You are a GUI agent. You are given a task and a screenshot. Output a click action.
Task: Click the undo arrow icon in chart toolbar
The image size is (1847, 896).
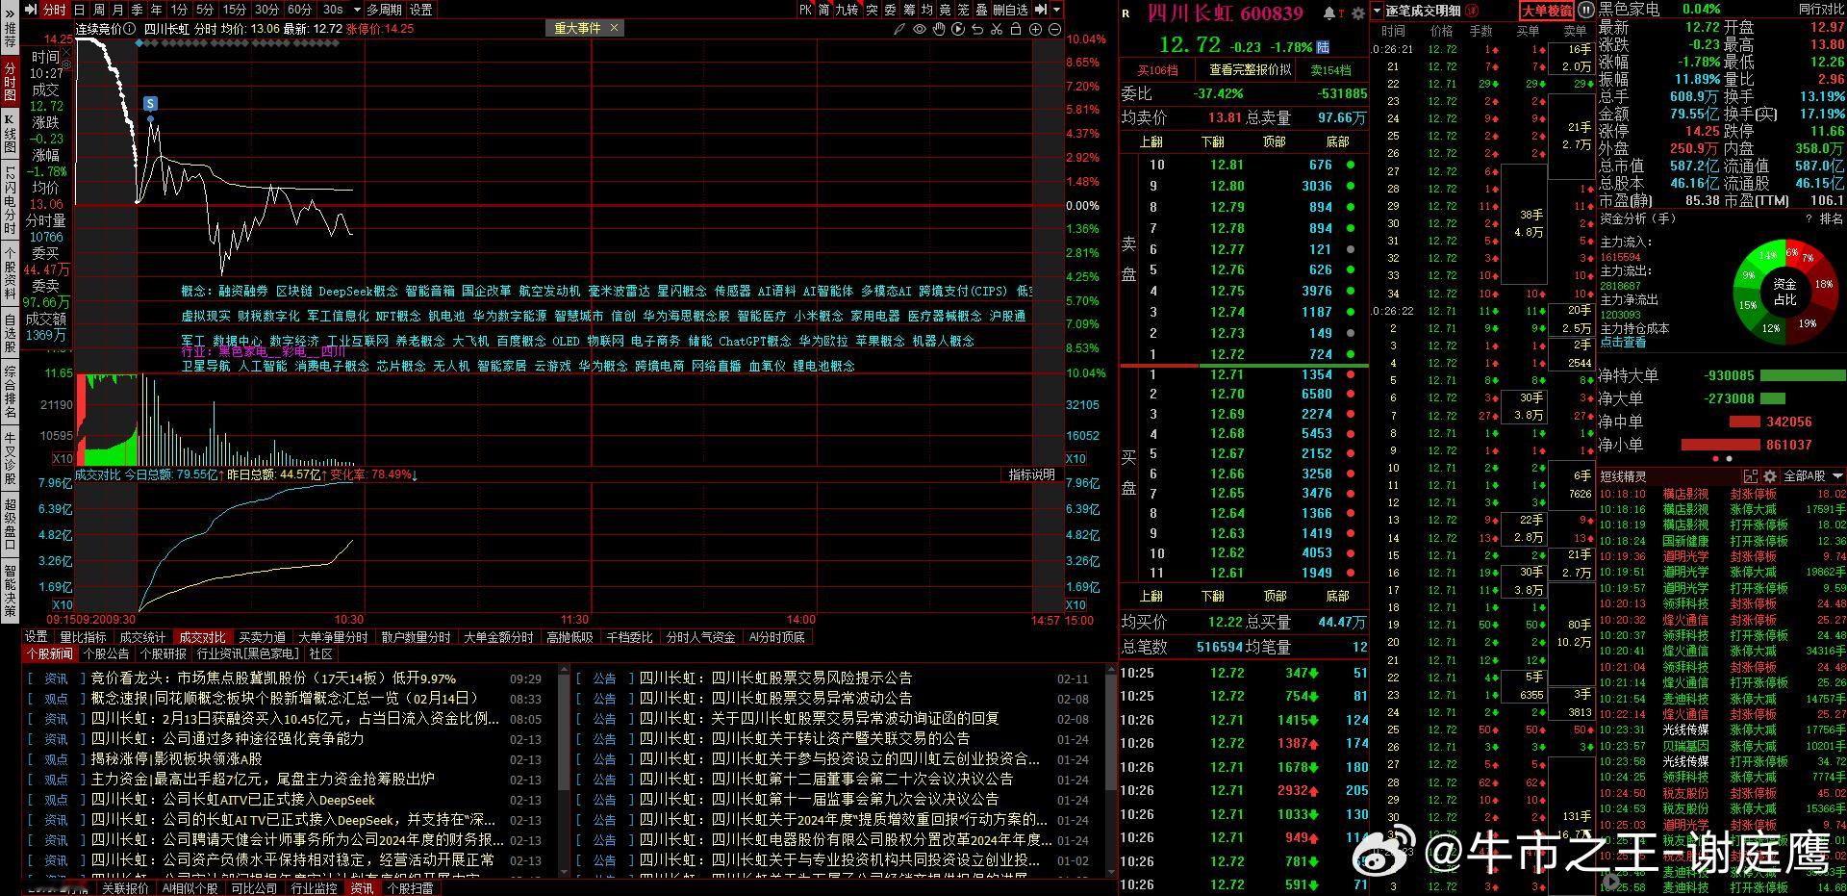[x=977, y=29]
